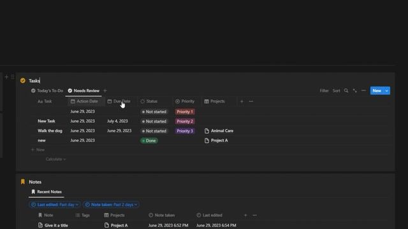Click the blue New button
Viewport: 408px width, 229px height.
377,90
